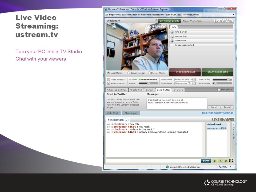Click the Ustream.TV logo in console header
Viewport: 256px width, 192px height.
[x=223, y=21]
